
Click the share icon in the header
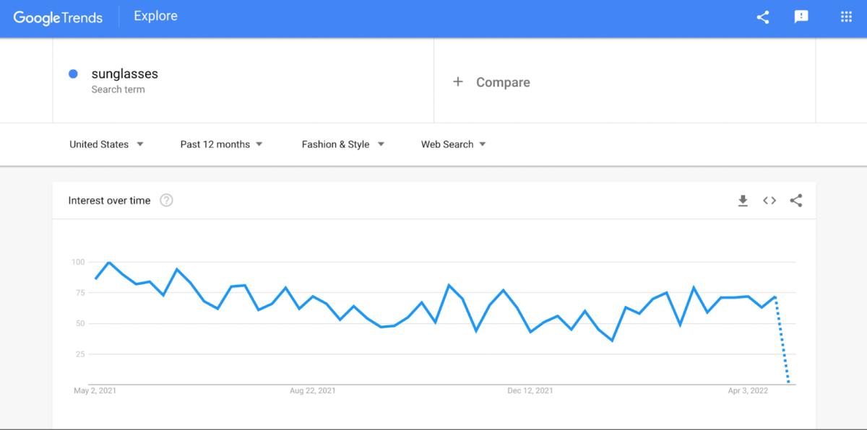[x=763, y=17]
